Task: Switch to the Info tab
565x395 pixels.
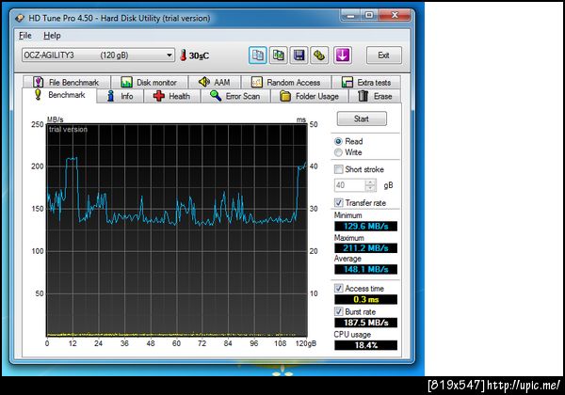Action: click(120, 96)
